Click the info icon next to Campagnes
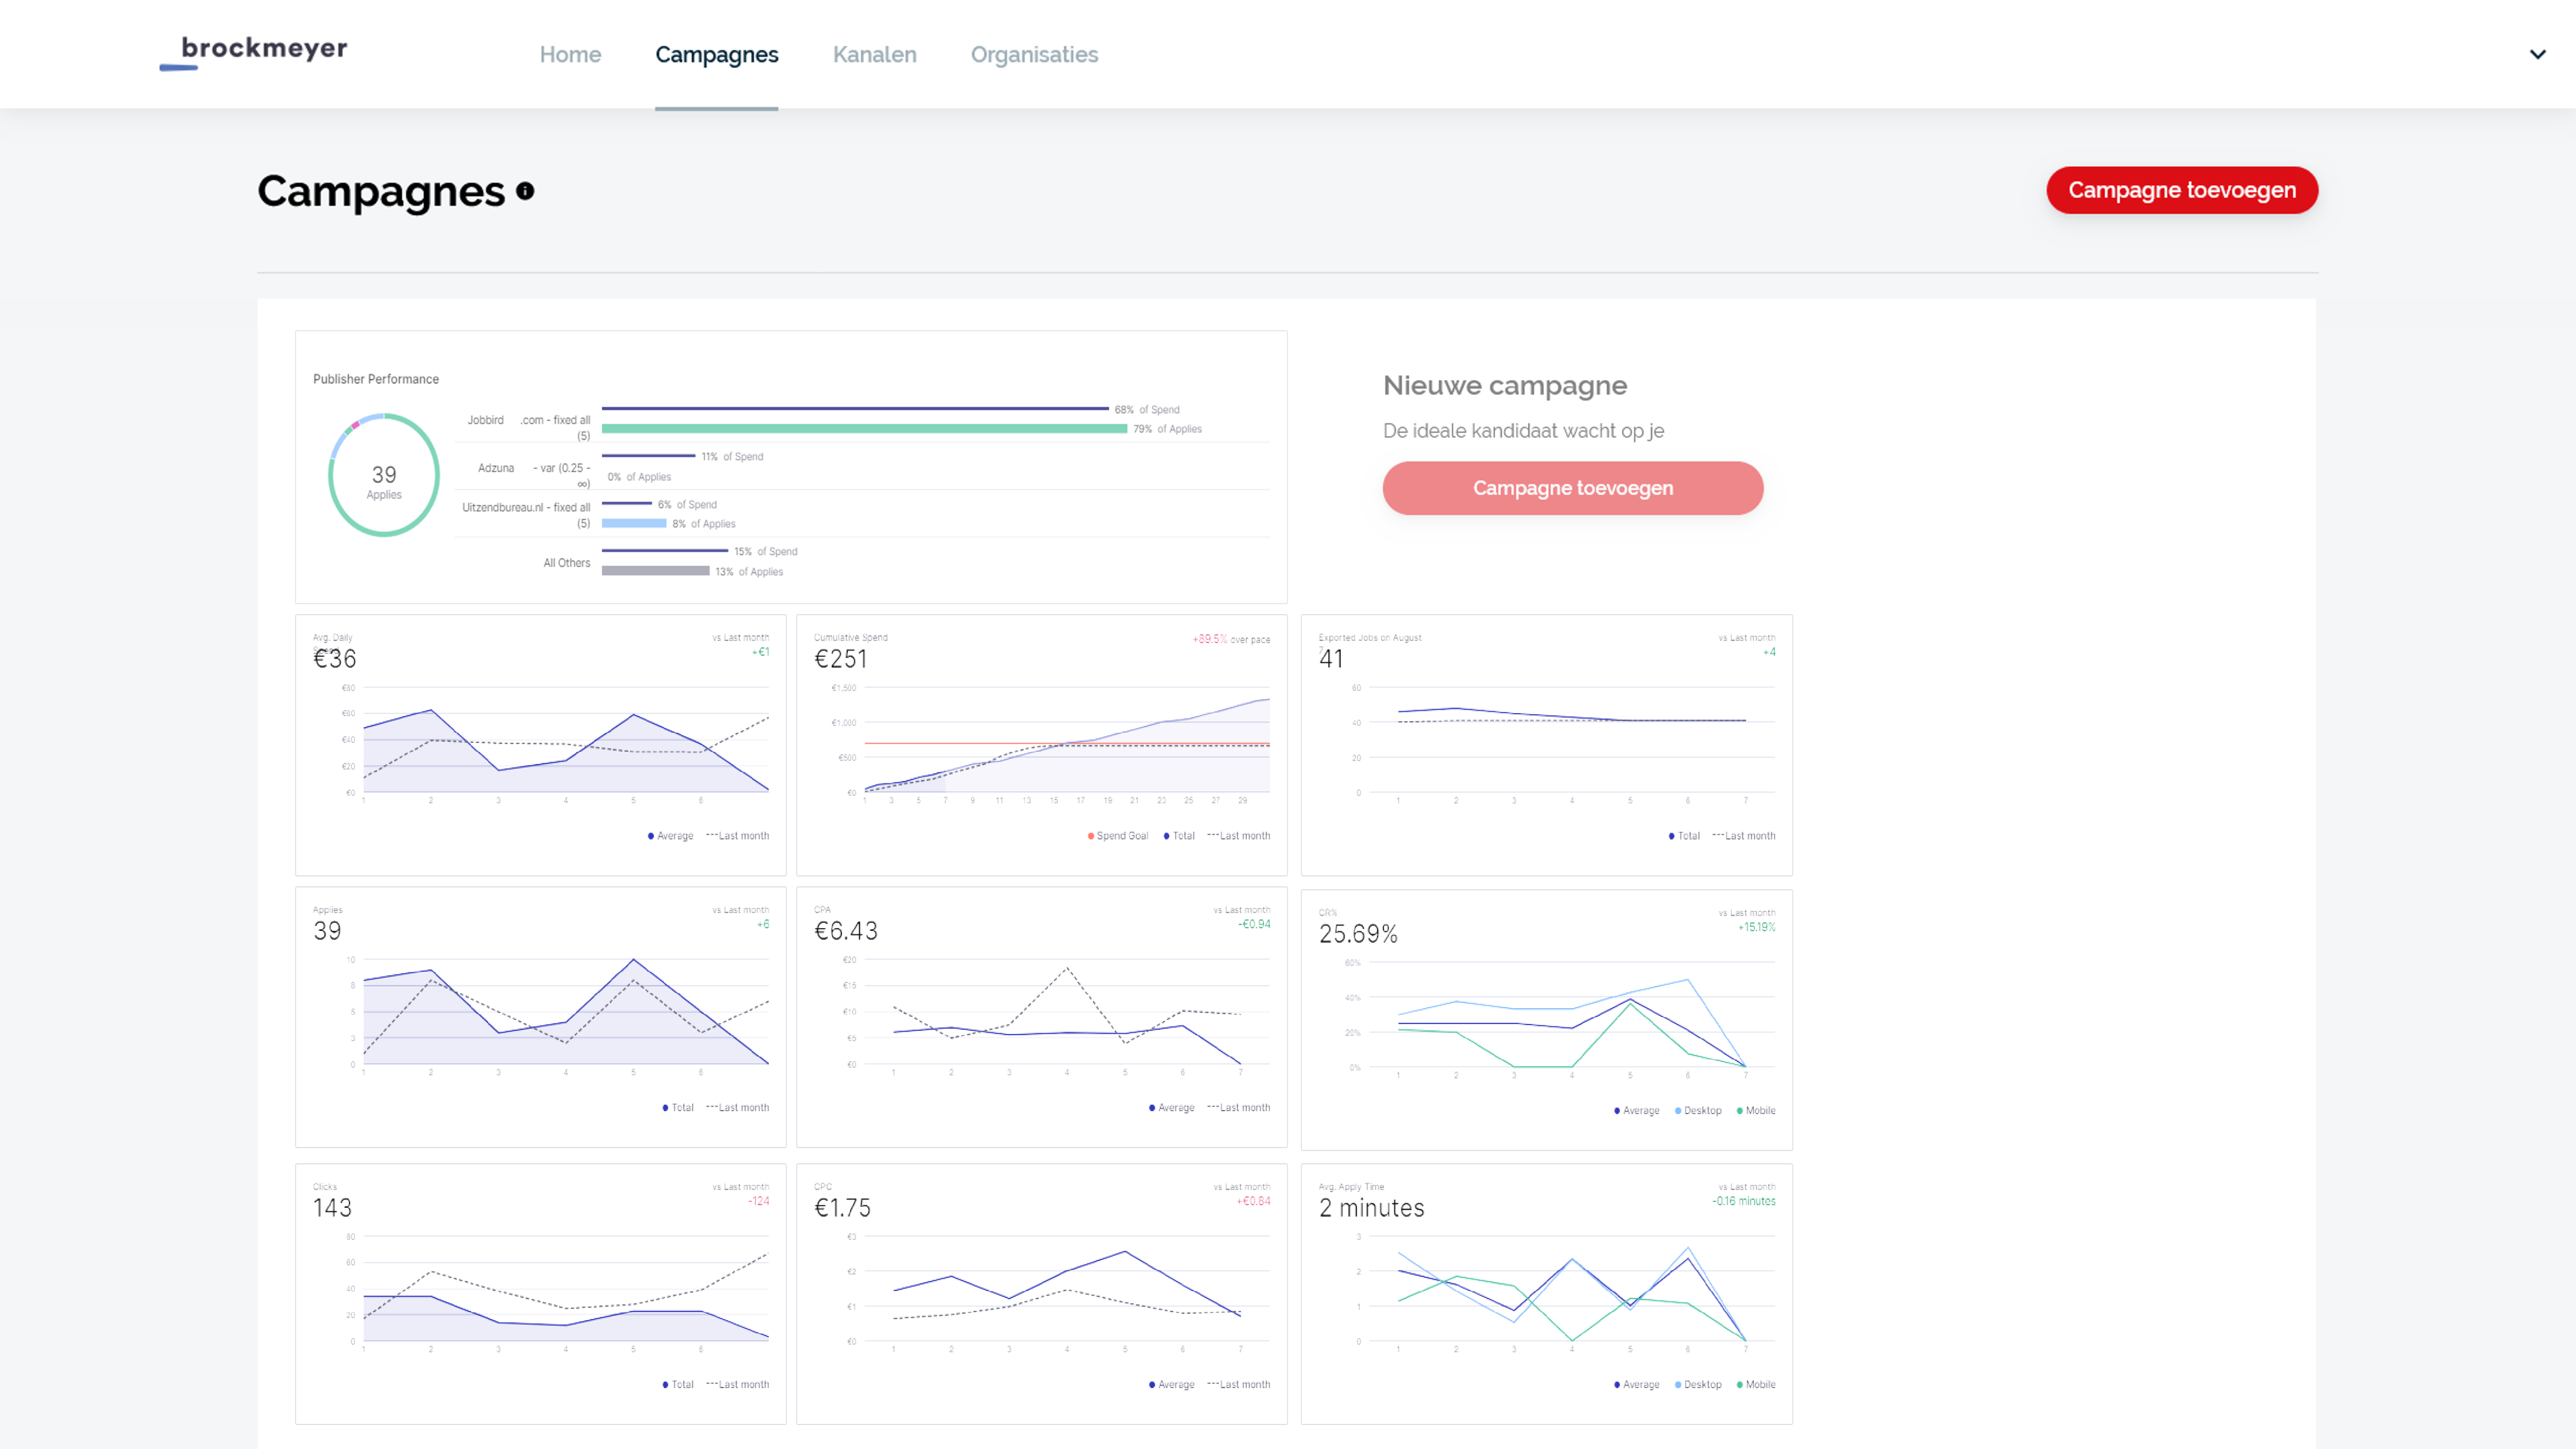Image resolution: width=2576 pixels, height=1449 pixels. pos(525,190)
